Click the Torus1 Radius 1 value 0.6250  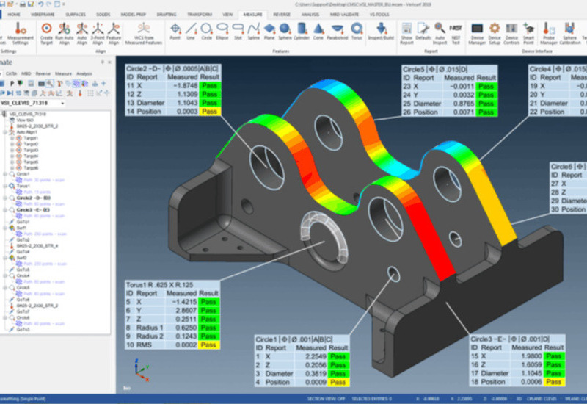tap(186, 328)
